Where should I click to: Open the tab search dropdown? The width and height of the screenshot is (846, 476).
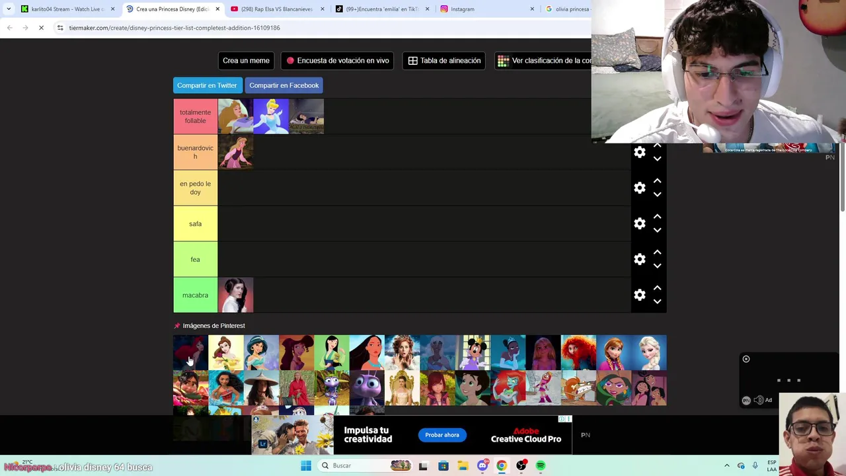(8, 9)
